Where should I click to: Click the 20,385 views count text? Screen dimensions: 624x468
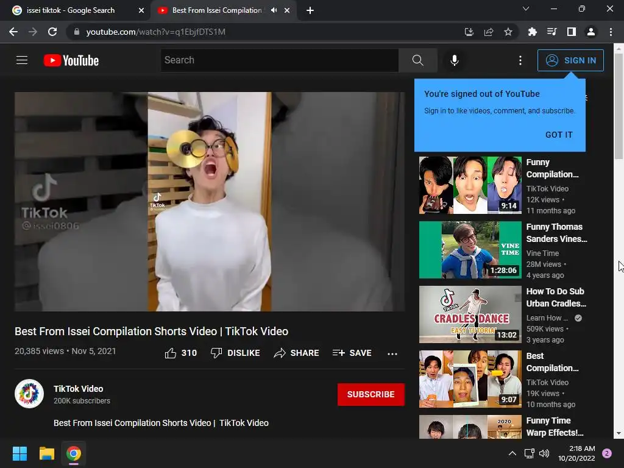coord(39,351)
